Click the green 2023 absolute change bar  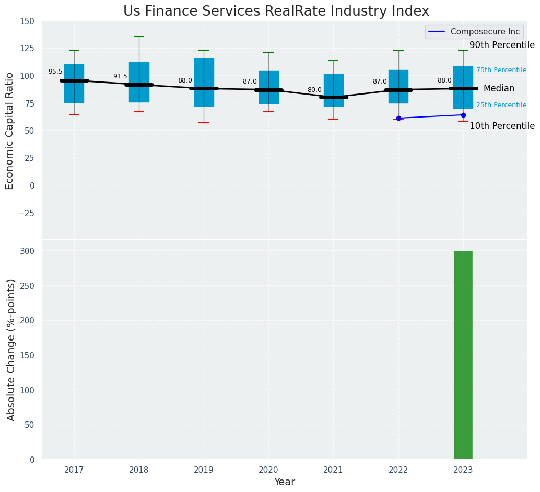coord(463,355)
